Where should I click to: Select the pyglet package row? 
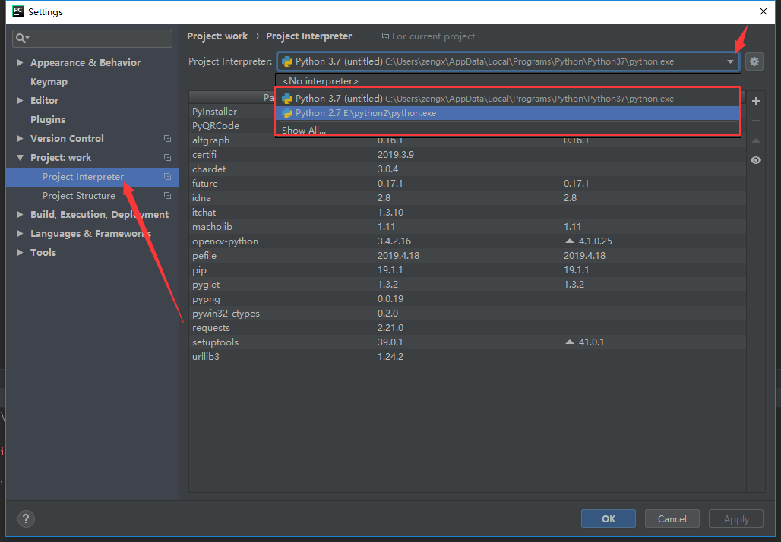click(467, 285)
